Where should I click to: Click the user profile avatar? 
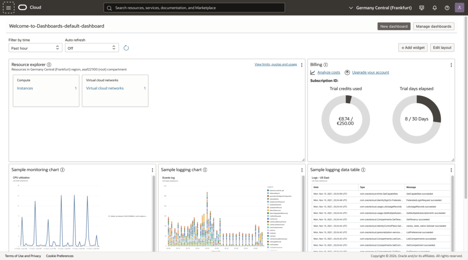pyautogui.click(x=459, y=8)
